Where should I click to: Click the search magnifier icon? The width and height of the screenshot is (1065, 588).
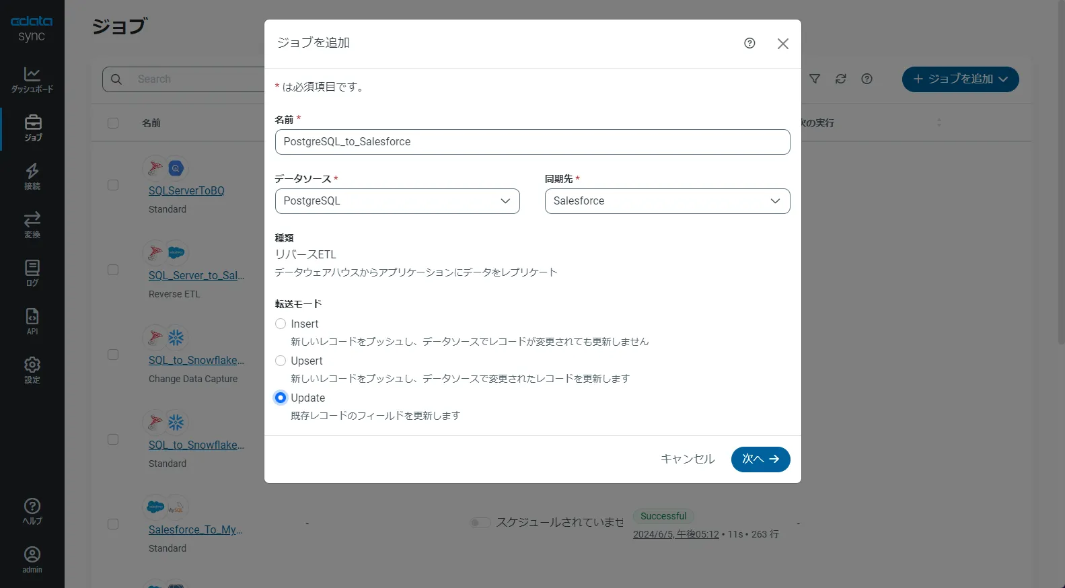(116, 79)
